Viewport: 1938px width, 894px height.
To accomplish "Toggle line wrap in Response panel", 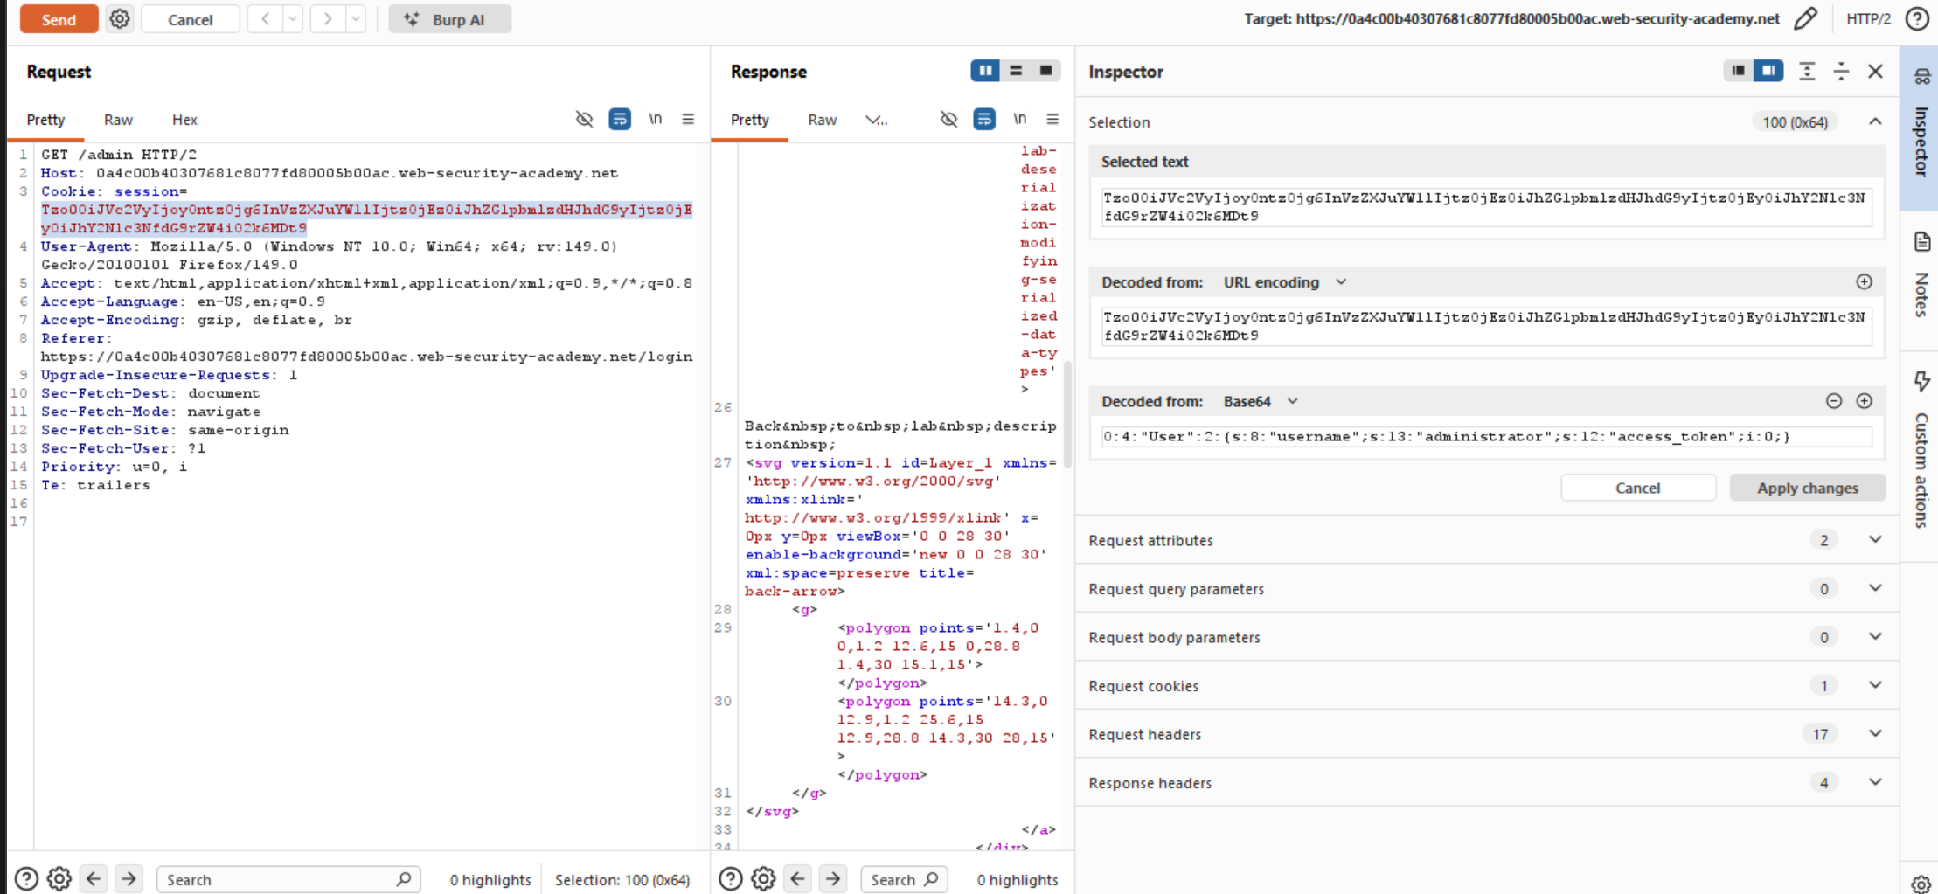I will (984, 119).
